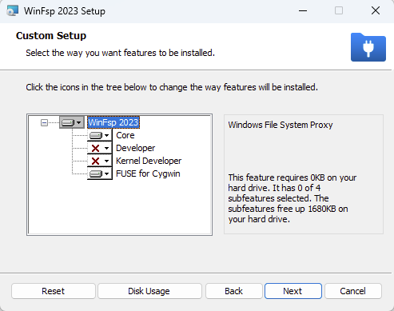Open the Core feature install dropdown
This screenshot has height=311, width=394.
pyautogui.click(x=100, y=135)
